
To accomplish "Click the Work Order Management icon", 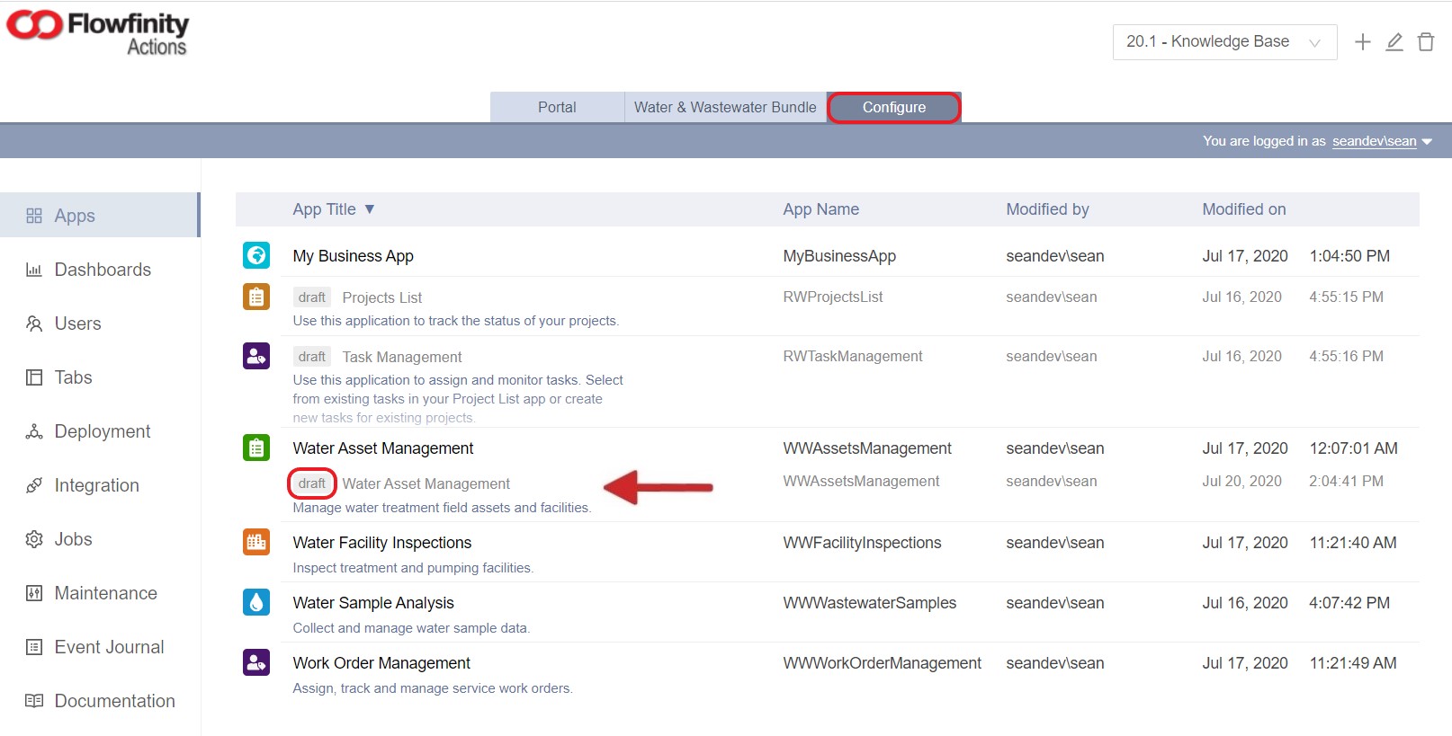I will [x=256, y=662].
